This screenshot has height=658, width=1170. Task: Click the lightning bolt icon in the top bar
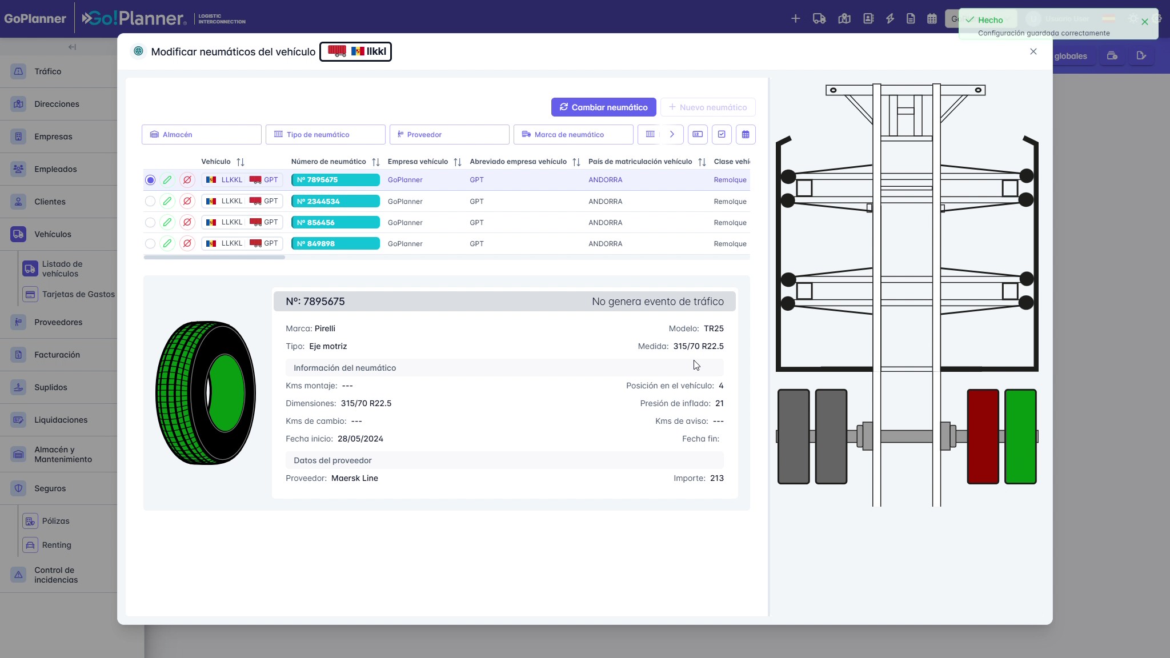click(x=889, y=19)
